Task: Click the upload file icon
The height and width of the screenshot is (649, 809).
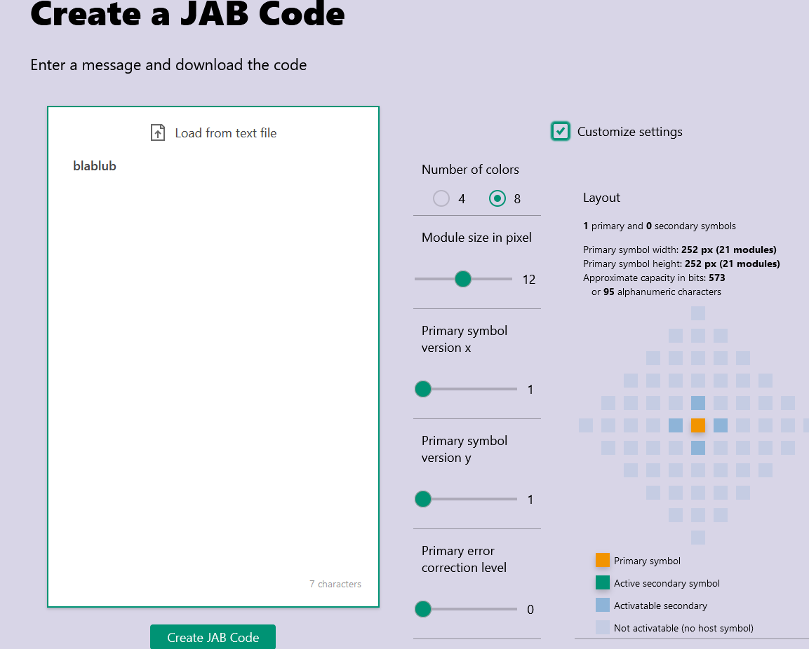Action: [x=158, y=132]
